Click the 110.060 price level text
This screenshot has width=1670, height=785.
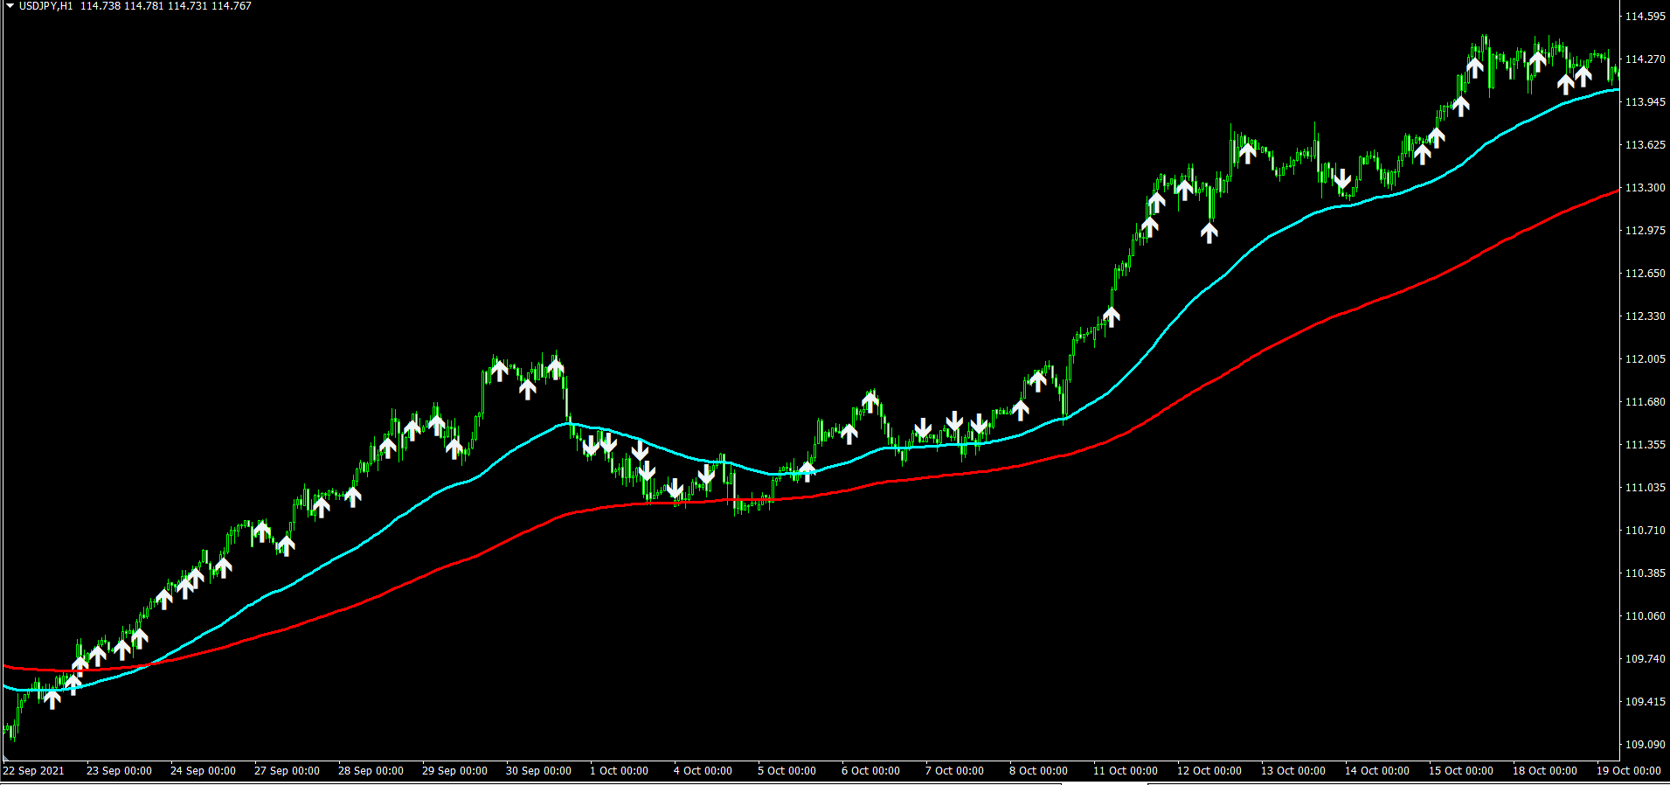coord(1645,616)
